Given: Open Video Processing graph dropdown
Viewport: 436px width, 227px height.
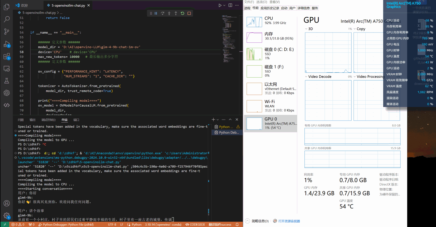Looking at the screenshot, I should (355, 77).
